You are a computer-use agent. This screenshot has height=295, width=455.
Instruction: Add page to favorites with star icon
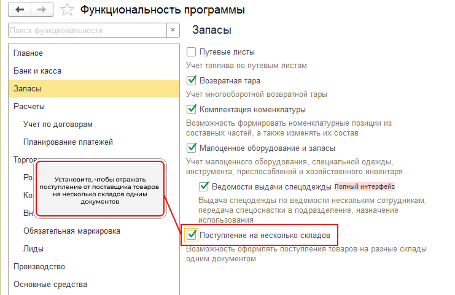pyautogui.click(x=67, y=10)
